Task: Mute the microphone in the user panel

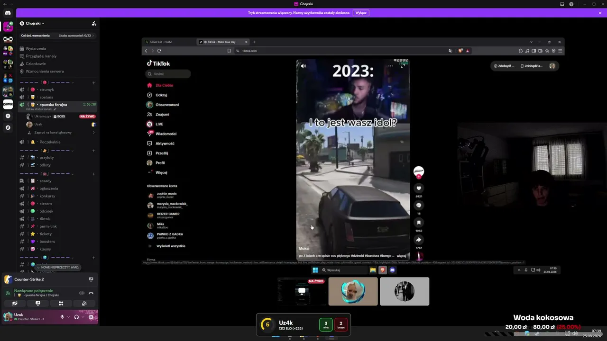Action: point(62,317)
